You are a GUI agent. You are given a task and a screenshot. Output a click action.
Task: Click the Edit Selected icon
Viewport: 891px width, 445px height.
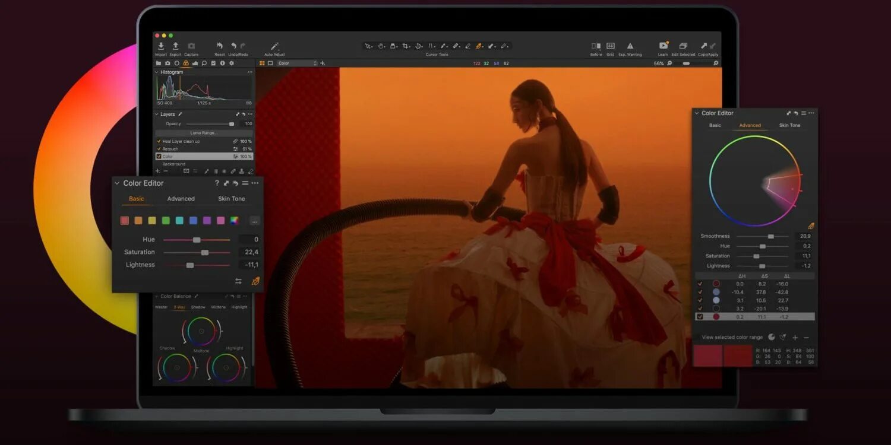pyautogui.click(x=683, y=46)
